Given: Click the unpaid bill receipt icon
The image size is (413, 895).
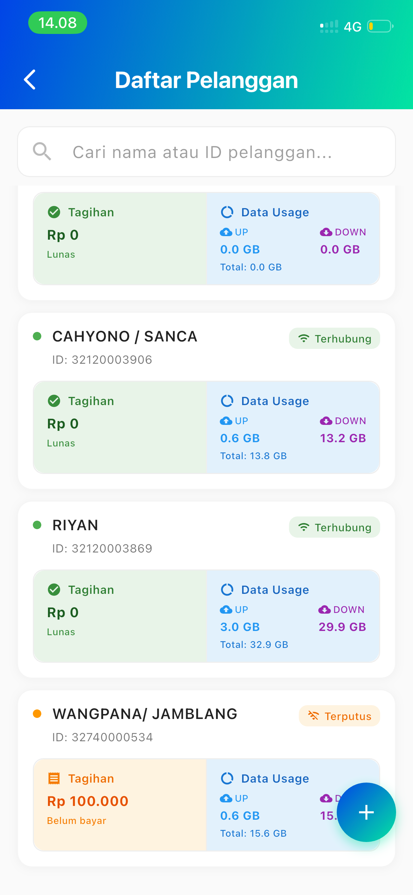Looking at the screenshot, I should tap(54, 778).
